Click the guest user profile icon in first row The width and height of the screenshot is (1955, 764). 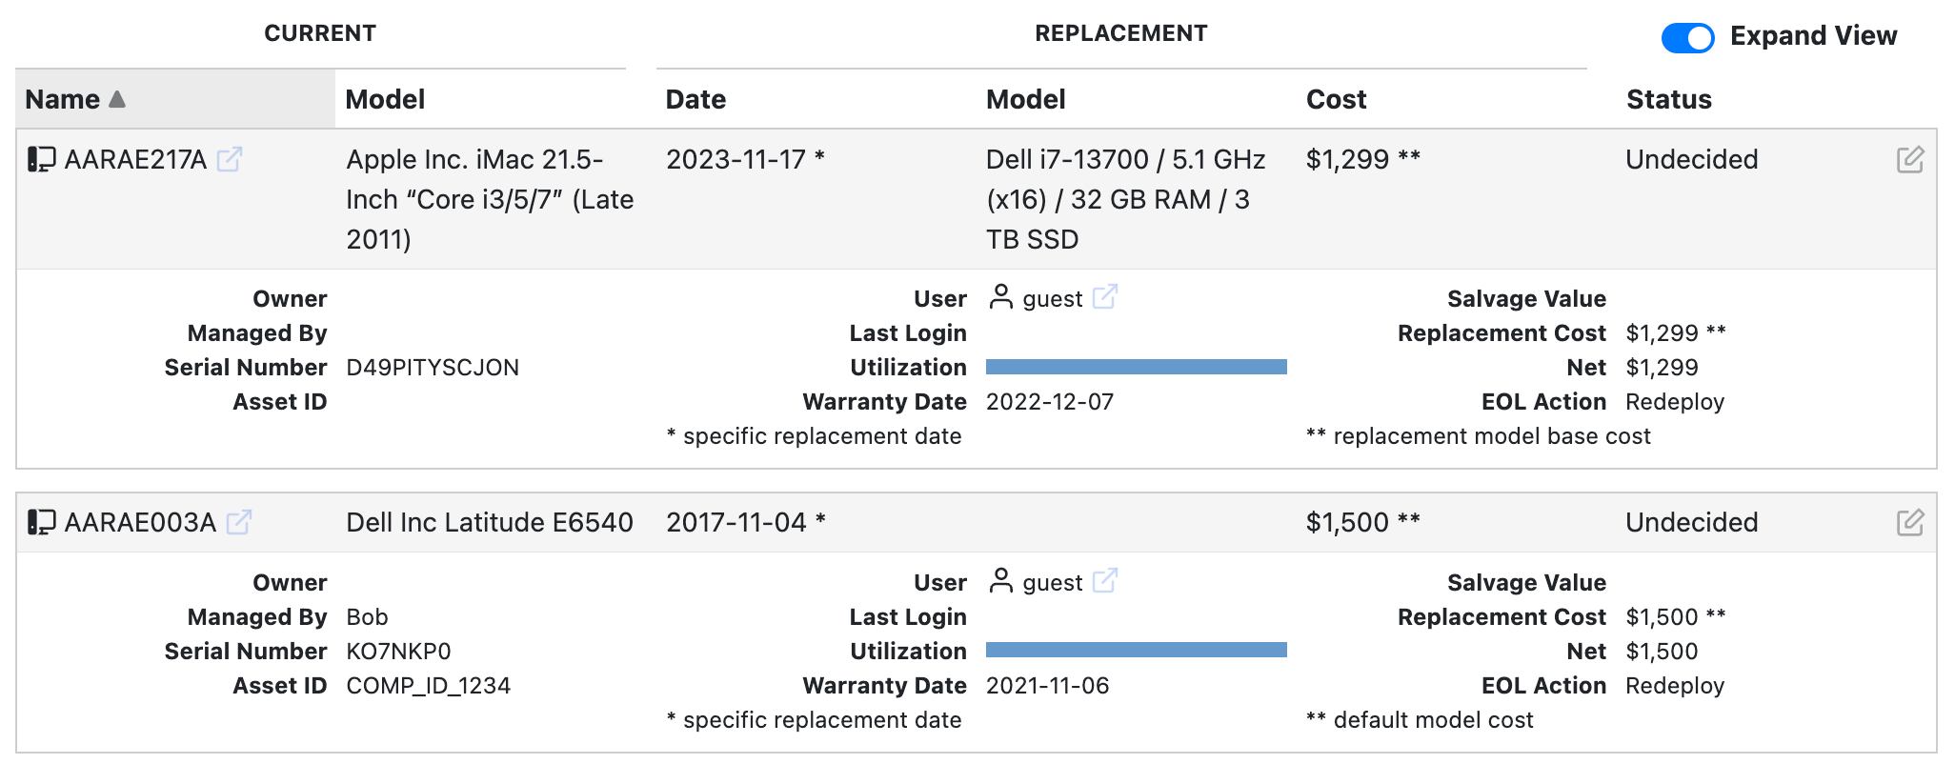tap(999, 298)
